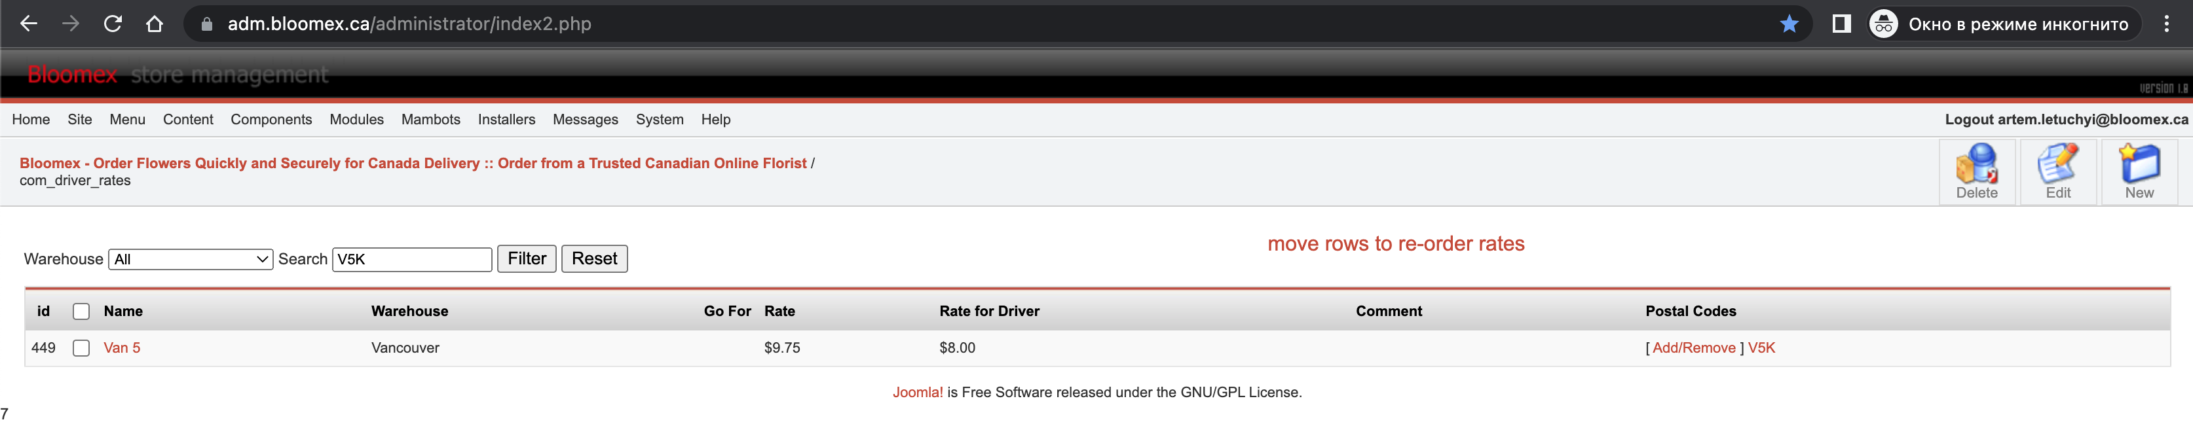The image size is (2193, 424).
Task: Tick the select-all checkbox in table header
Action: click(82, 312)
